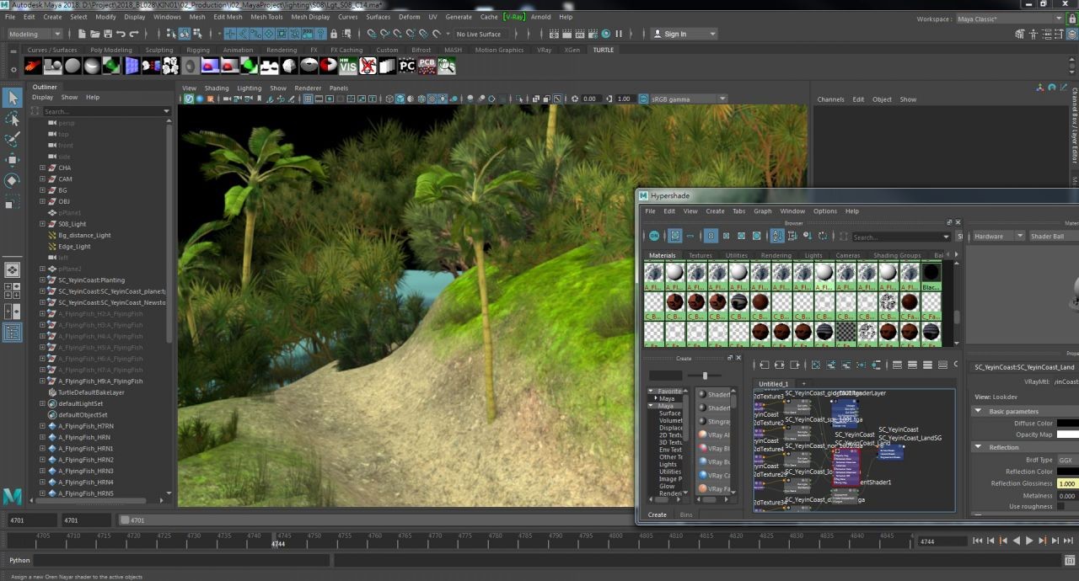Click the play forward button in playback controls
This screenshot has height=581, width=1079.
coord(1028,541)
